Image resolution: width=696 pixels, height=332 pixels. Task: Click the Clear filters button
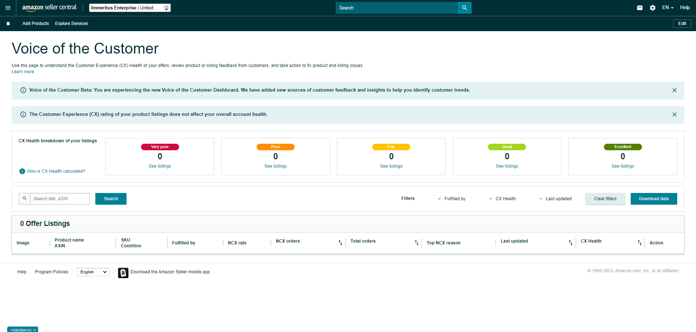pyautogui.click(x=605, y=199)
